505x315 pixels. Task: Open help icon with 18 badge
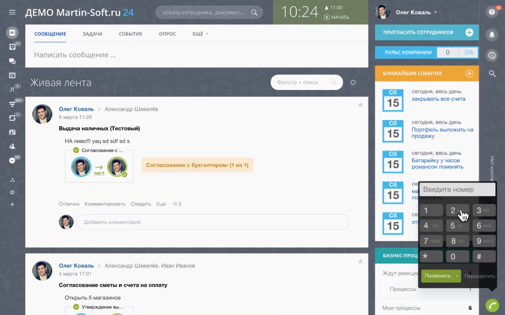tap(492, 12)
